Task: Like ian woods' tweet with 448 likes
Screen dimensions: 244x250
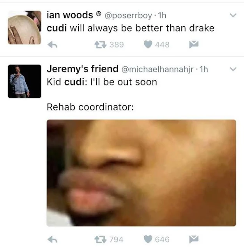Action: click(148, 45)
